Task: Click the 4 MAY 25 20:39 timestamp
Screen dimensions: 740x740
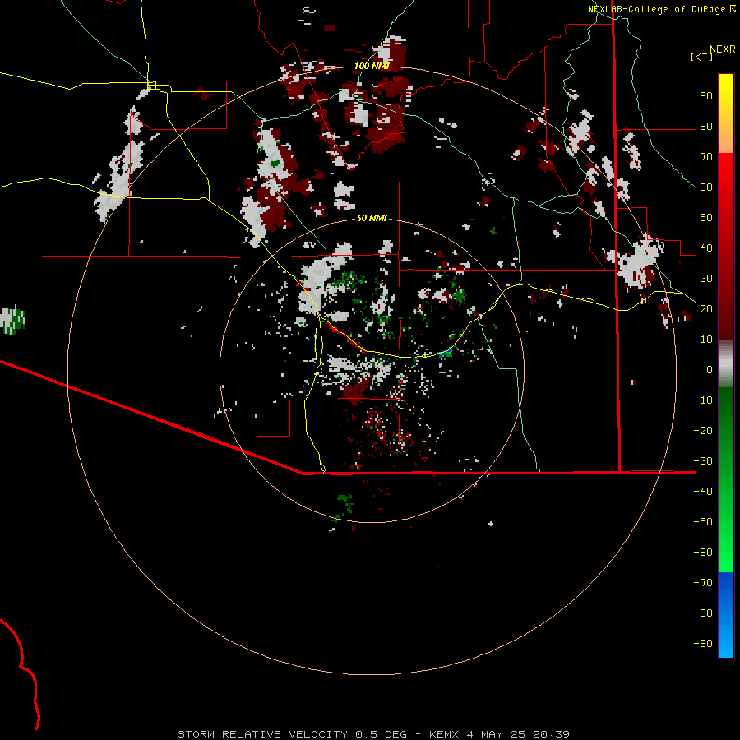Action: pyautogui.click(x=518, y=734)
